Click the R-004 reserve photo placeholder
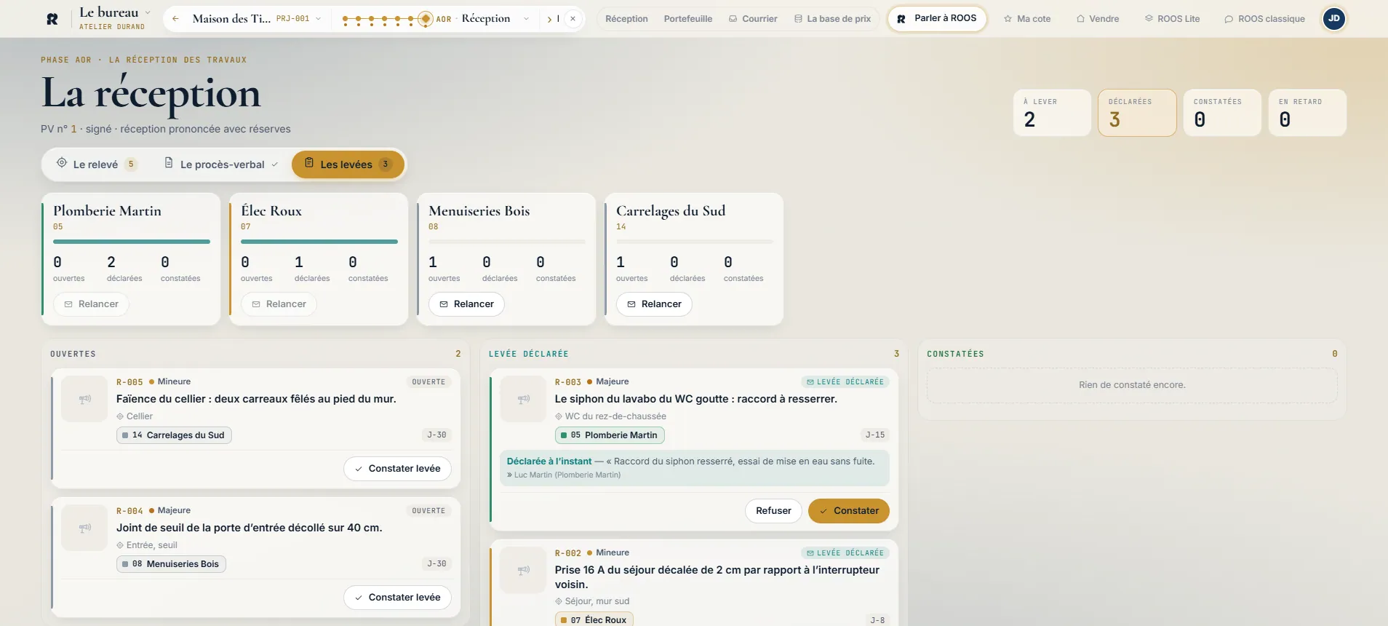Screen dimensions: 1388x626 point(85,528)
